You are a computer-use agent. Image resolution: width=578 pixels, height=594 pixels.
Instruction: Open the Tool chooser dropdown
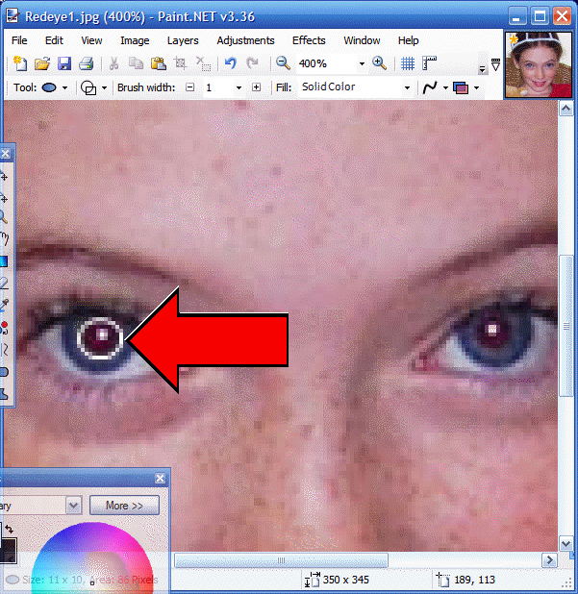point(64,87)
